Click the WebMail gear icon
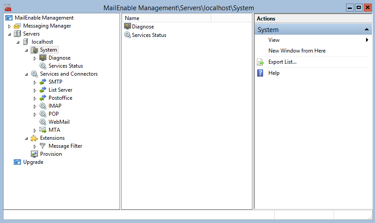 point(43,122)
